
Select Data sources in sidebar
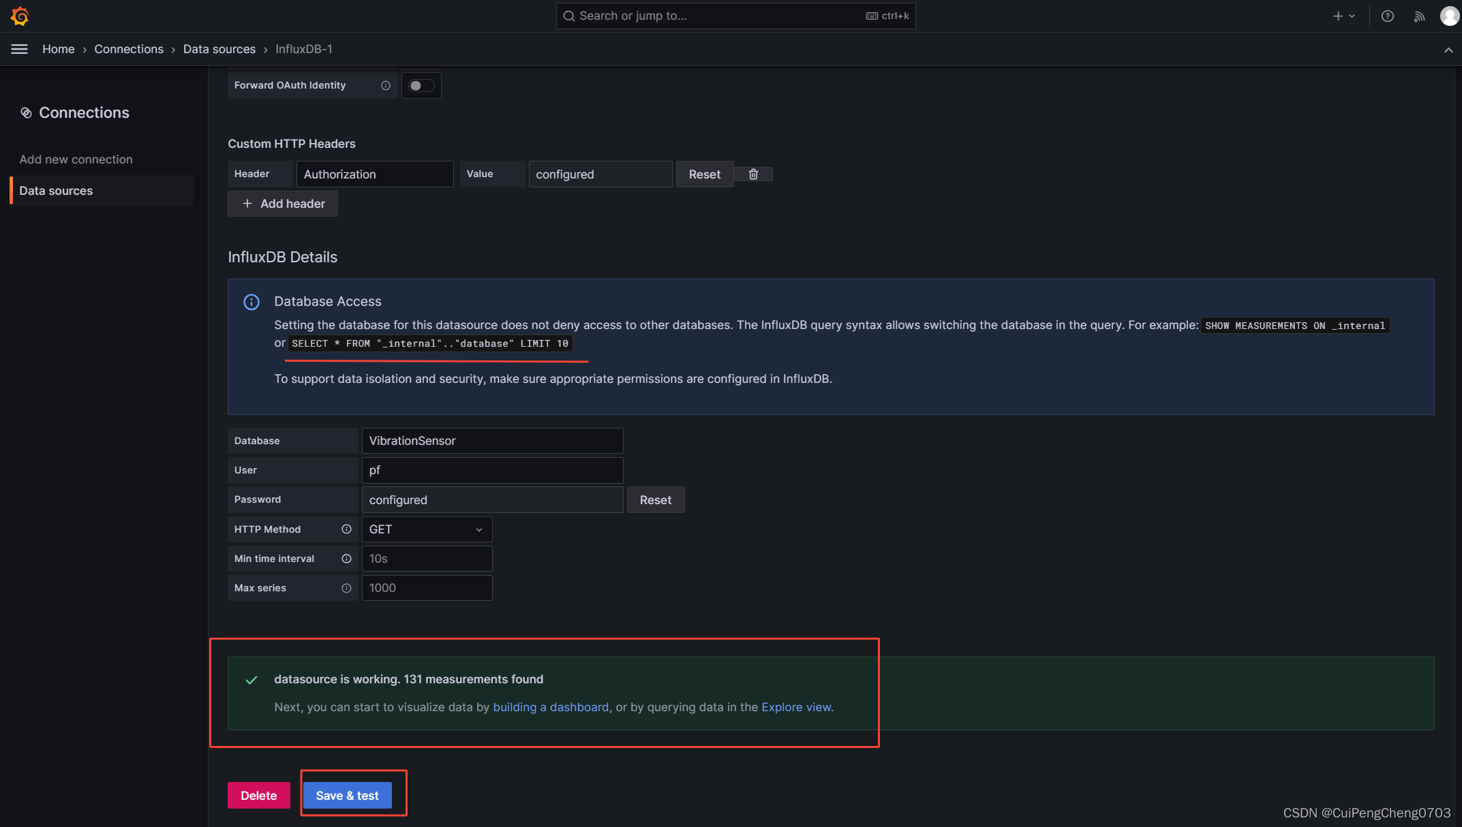(102, 191)
